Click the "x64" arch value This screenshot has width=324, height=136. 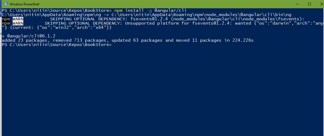click(x=99, y=28)
